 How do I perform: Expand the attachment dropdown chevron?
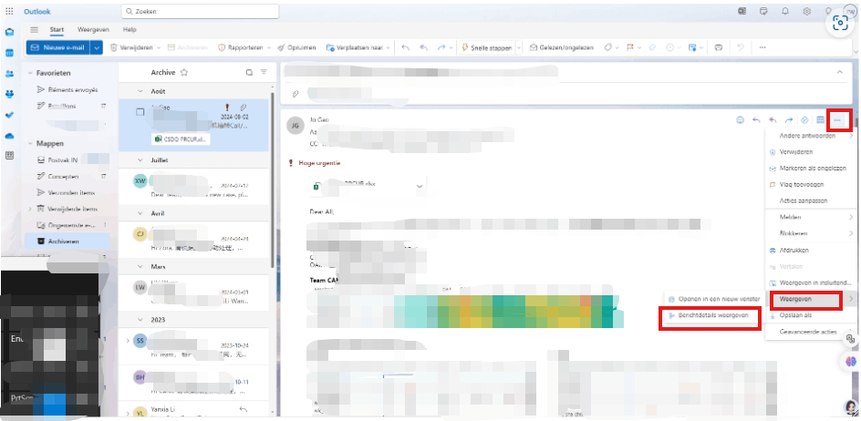(x=420, y=187)
